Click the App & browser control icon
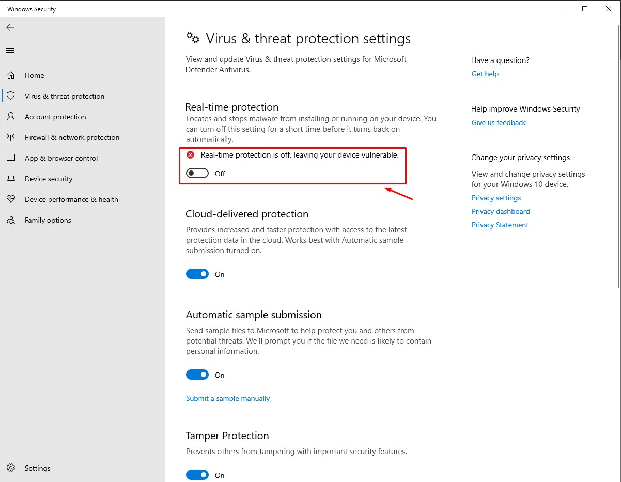 pos(11,158)
